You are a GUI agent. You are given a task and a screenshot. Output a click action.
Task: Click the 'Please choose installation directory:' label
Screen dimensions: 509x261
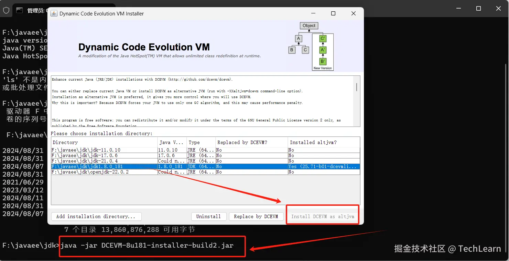pyautogui.click(x=101, y=133)
